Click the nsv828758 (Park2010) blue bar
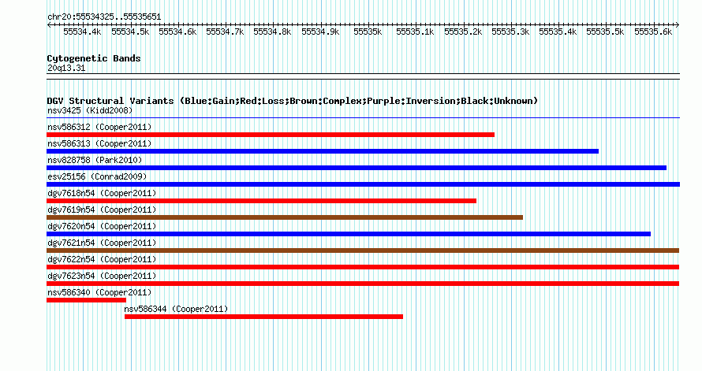702x371 pixels. (x=357, y=168)
